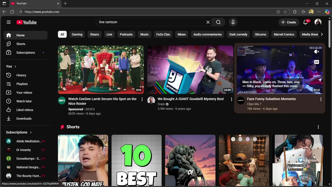Clear the search box text

pyautogui.click(x=208, y=22)
